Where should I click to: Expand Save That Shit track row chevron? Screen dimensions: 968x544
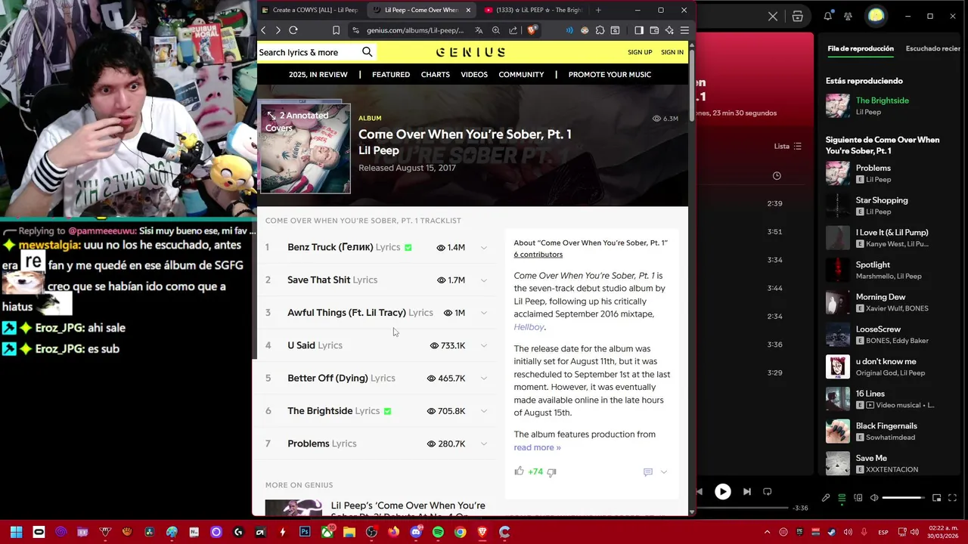point(484,280)
